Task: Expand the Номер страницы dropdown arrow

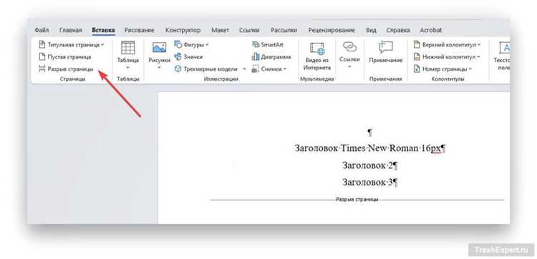Action: (x=470, y=69)
